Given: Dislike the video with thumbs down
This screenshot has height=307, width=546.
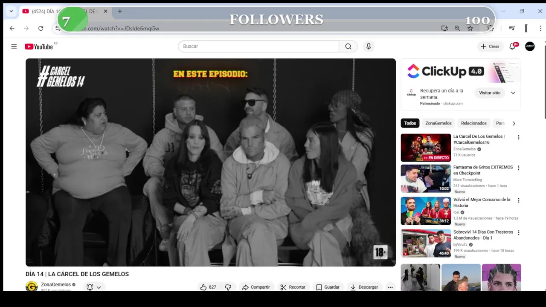Looking at the screenshot, I should [228, 287].
